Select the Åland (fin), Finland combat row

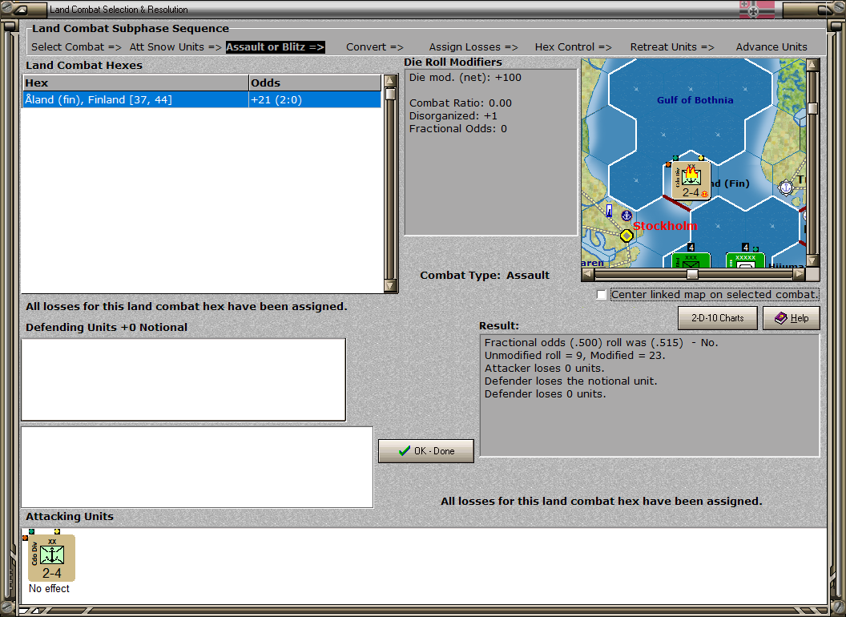pos(202,99)
